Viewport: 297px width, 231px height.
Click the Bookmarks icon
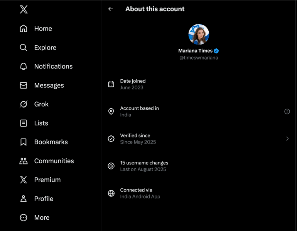tap(24, 142)
